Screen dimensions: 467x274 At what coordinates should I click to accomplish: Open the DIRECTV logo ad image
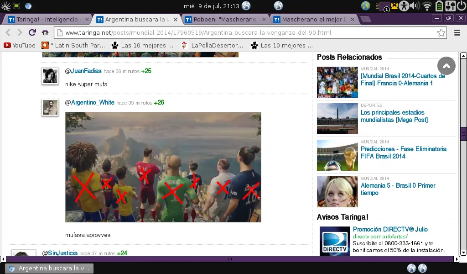coord(335,241)
